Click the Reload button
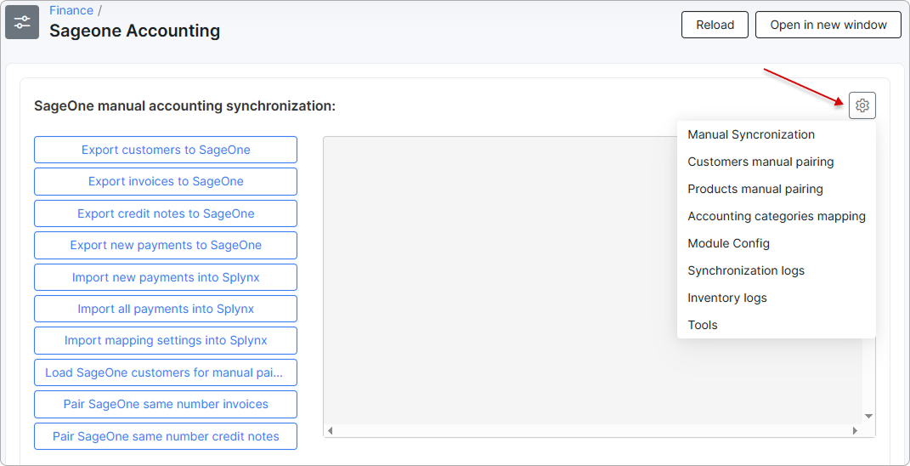This screenshot has height=466, width=910. pyautogui.click(x=715, y=25)
